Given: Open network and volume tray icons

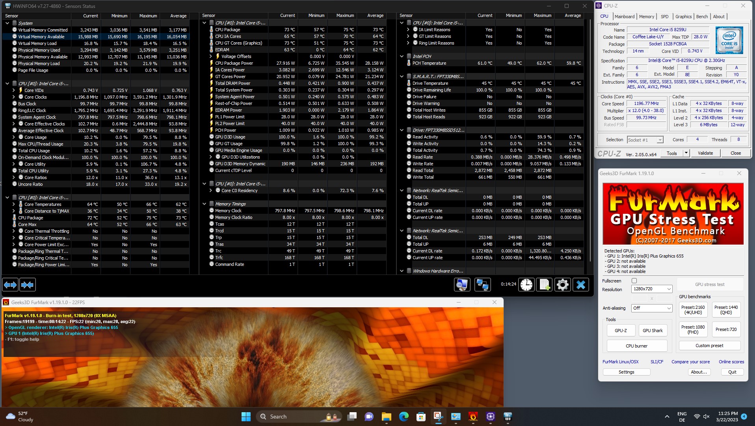Looking at the screenshot, I should click(701, 417).
